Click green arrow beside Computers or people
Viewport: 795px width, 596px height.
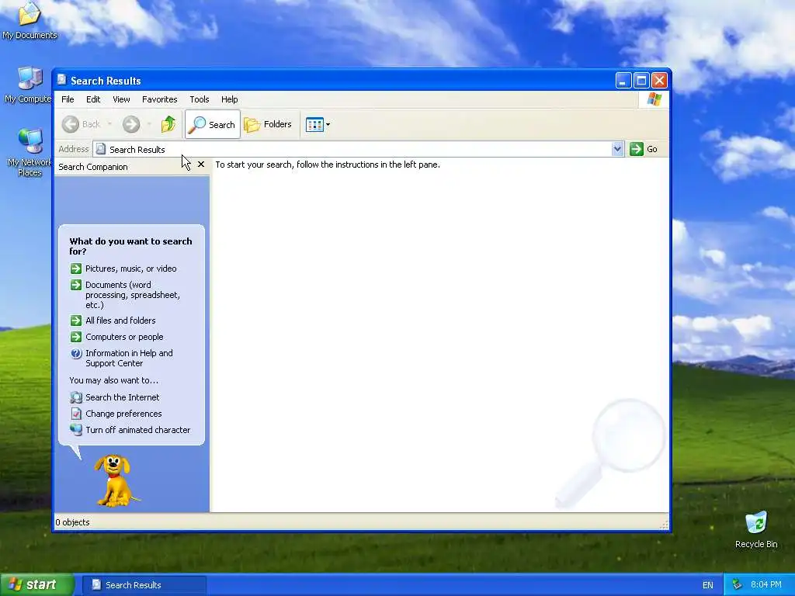click(76, 337)
